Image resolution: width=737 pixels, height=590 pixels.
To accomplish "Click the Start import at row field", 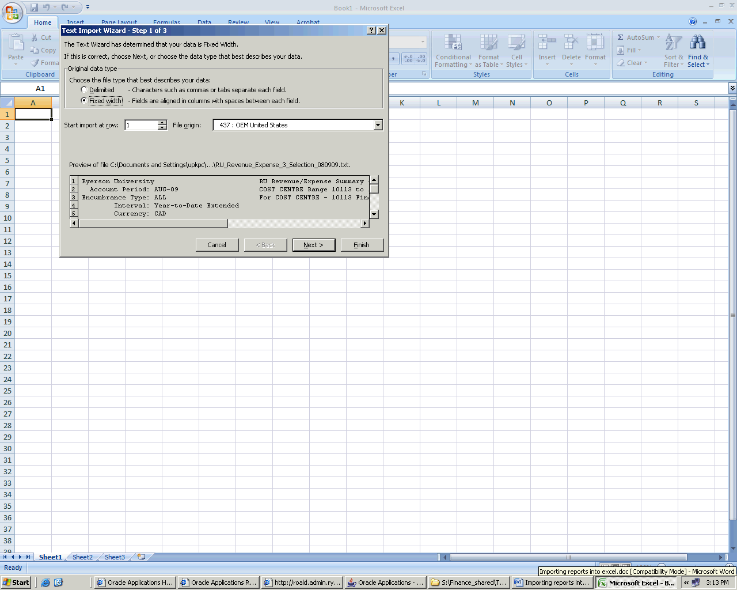I will tap(141, 125).
